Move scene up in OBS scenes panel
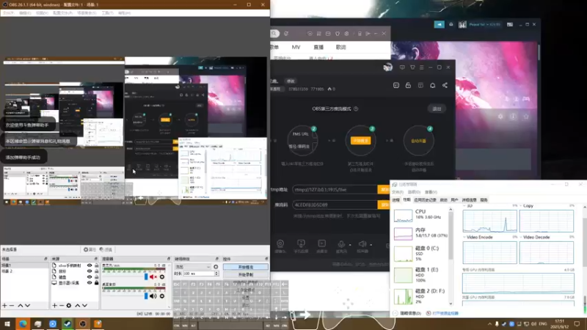 pos(21,306)
